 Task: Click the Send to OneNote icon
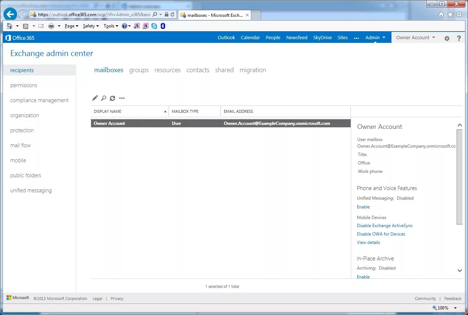click(x=137, y=26)
